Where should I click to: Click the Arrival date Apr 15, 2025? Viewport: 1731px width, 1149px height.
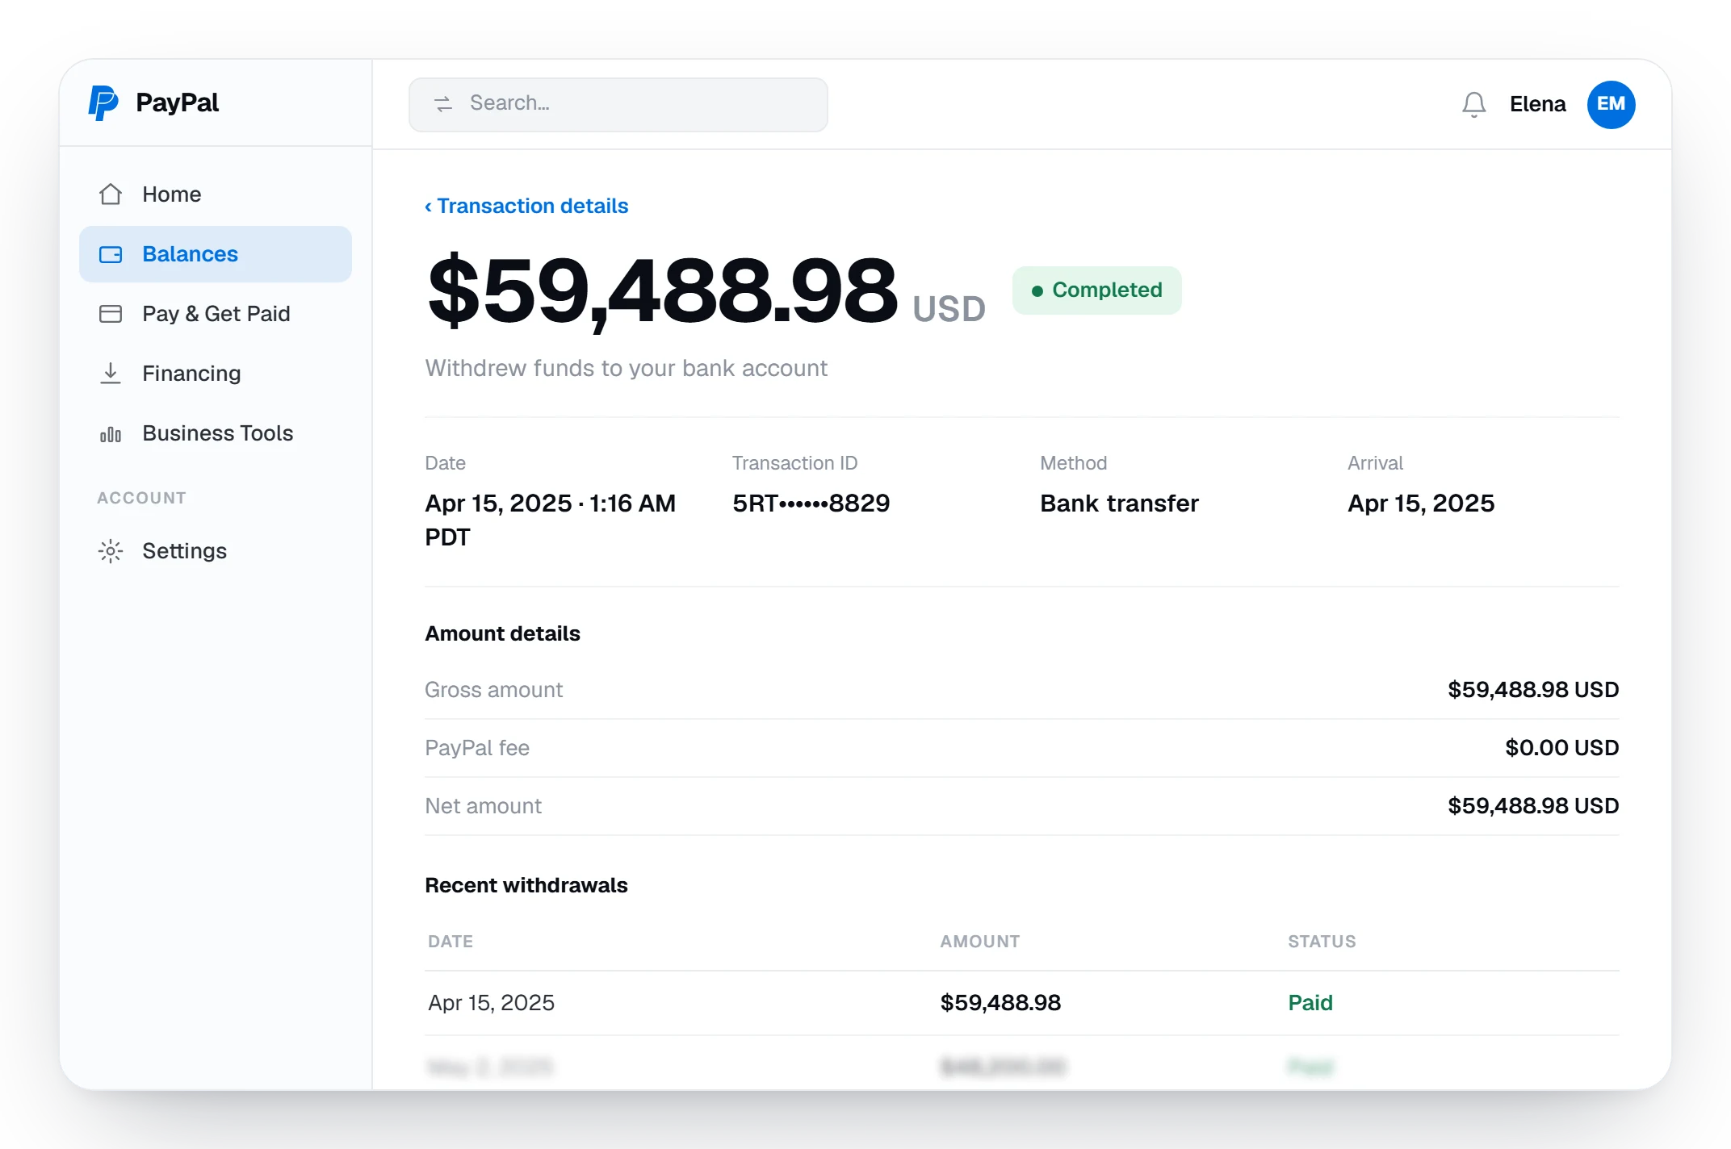tap(1421, 503)
